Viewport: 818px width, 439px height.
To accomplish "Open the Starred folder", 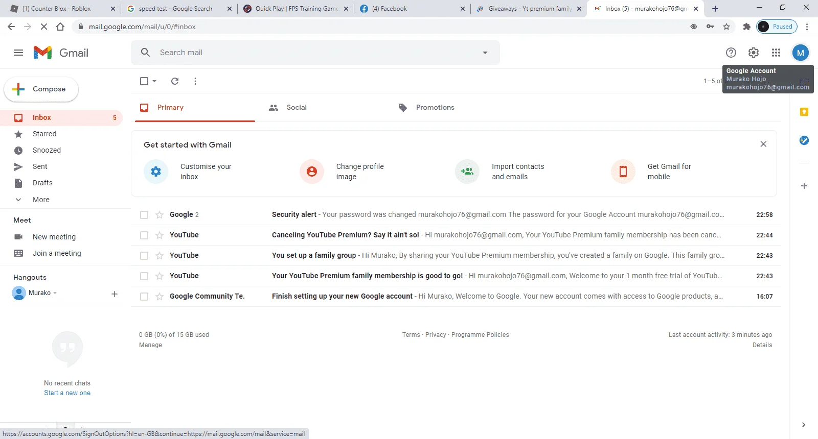I will pos(61,134).
